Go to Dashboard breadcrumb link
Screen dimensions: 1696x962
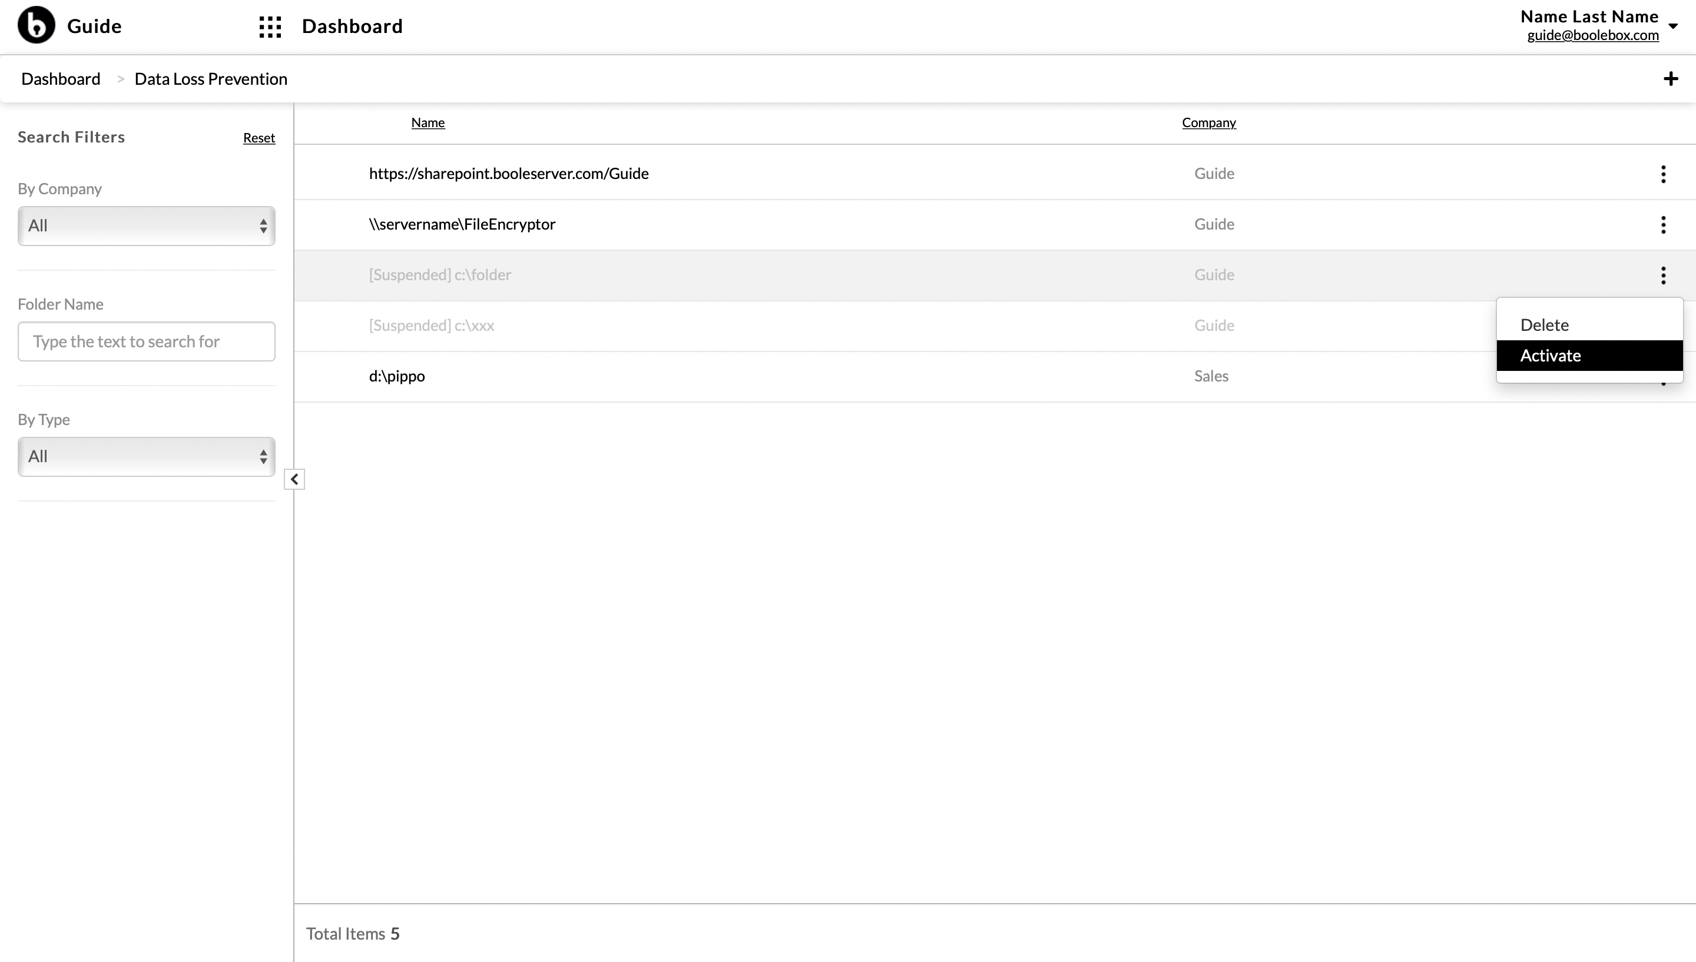coord(61,79)
